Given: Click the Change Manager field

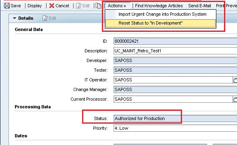Looking at the screenshot, I should (176, 89).
